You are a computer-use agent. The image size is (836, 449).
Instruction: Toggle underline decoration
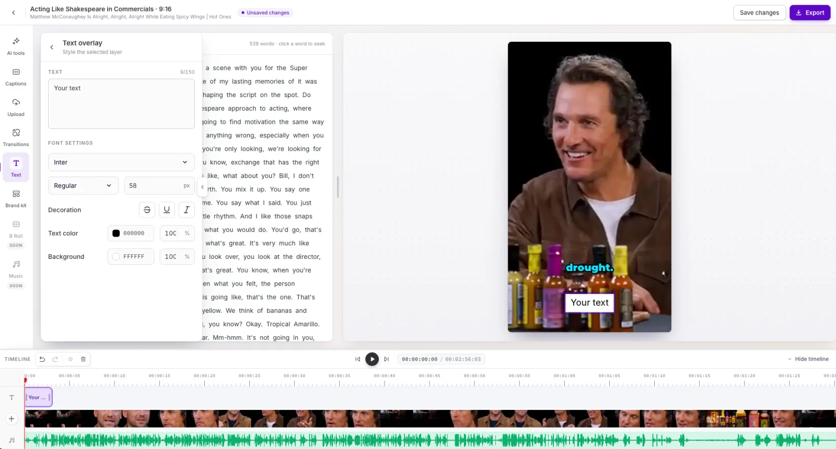167,210
